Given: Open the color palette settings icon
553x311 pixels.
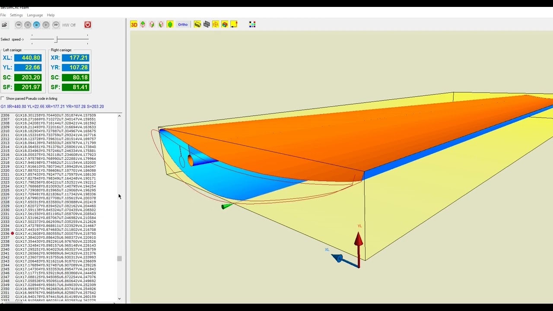Looking at the screenshot, I should click(x=252, y=25).
